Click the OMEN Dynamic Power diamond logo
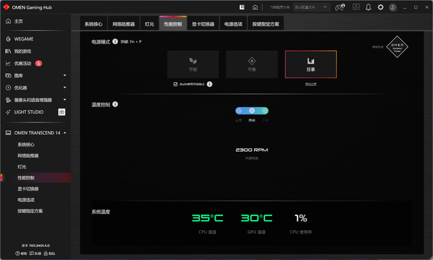Screen dimensions: 433x260 click(x=397, y=46)
